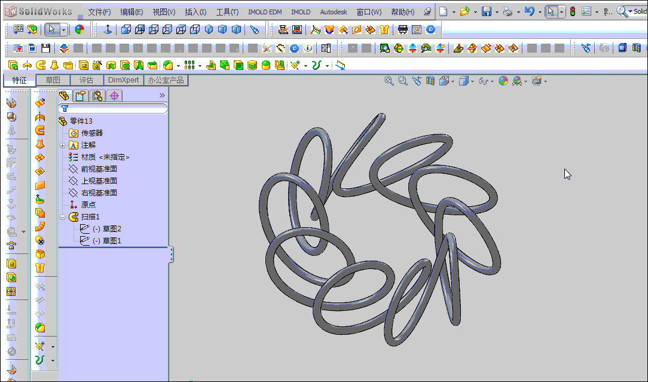The height and width of the screenshot is (382, 648).
Task: Click the Print icon
Action: click(x=508, y=11)
